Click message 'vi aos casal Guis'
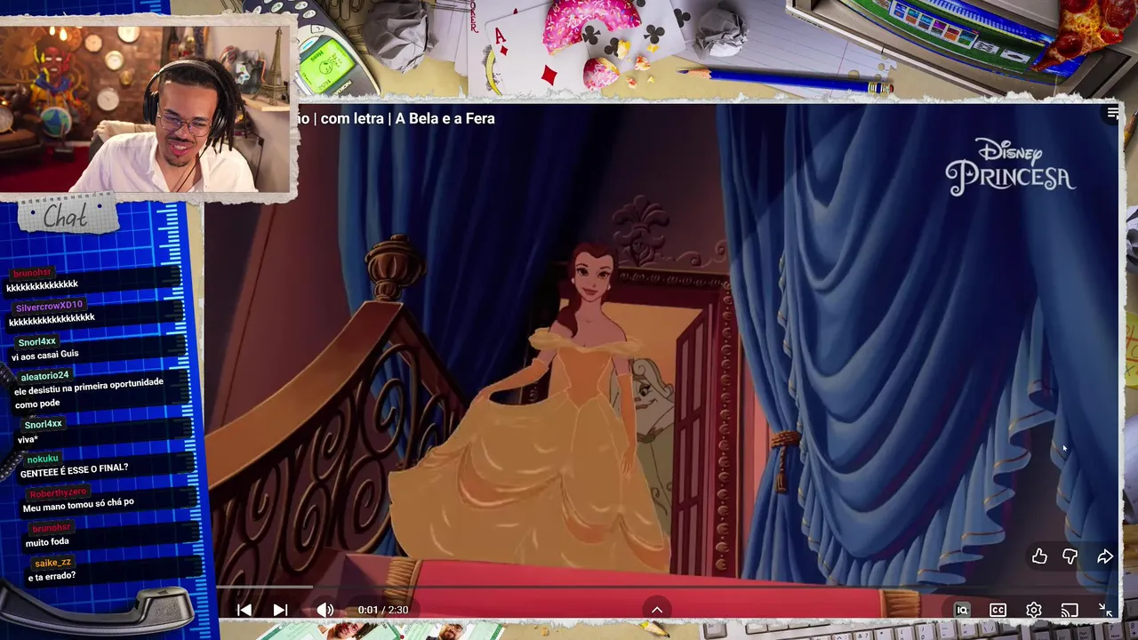Screen dimensions: 1138x640 44,356
